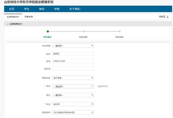Screen dimensions: 173x118
Task: Open the 学位 dropdown
Action: [x=73, y=95]
